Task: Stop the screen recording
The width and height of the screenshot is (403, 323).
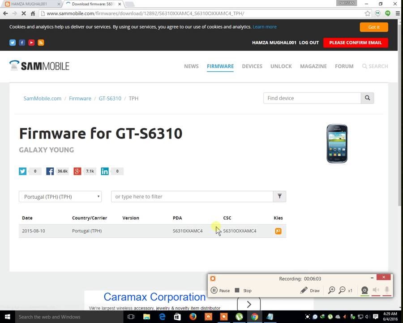Action: [243, 290]
